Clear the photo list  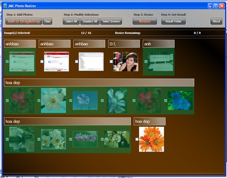(x=48, y=21)
